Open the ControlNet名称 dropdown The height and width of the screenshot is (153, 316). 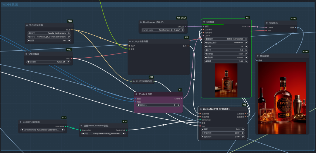coord(42,130)
